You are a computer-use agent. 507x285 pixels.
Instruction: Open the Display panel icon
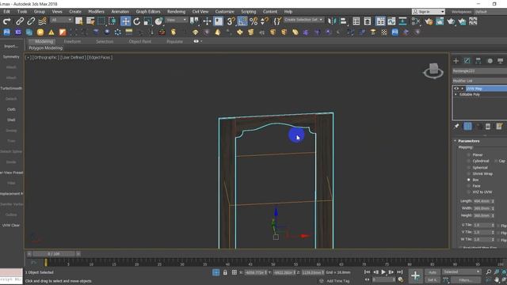click(500, 61)
